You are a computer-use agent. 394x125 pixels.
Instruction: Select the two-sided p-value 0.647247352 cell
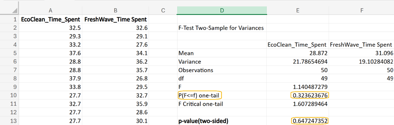[310, 121]
